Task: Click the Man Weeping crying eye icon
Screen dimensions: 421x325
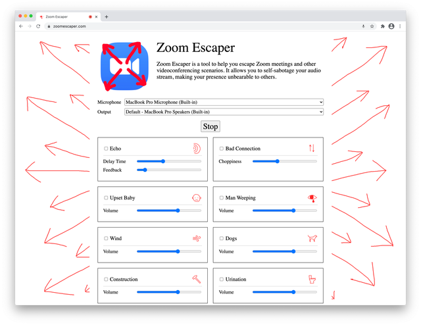Action: pyautogui.click(x=312, y=198)
